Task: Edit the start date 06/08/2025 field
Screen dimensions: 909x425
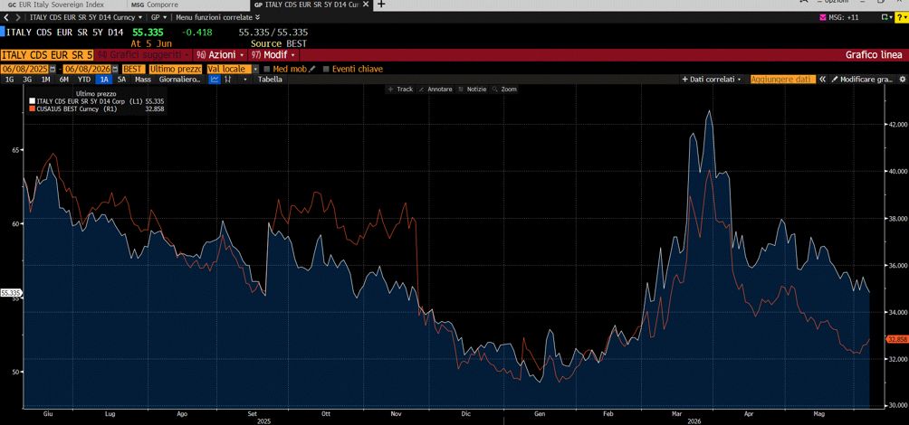Action: (x=25, y=69)
